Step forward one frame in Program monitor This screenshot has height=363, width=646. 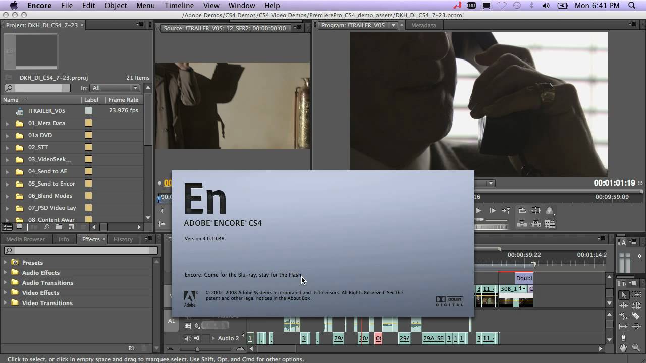click(493, 211)
